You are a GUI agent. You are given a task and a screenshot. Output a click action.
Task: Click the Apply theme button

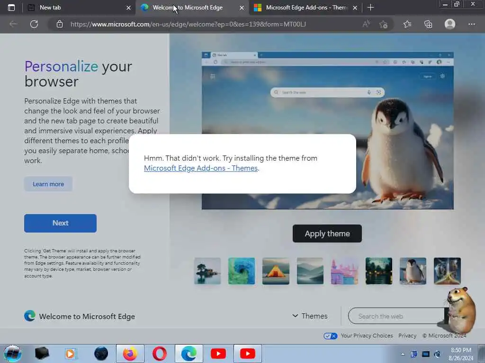[327, 233]
